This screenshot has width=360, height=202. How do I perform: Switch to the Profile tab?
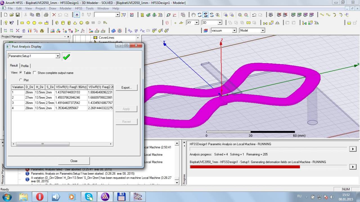(25, 66)
